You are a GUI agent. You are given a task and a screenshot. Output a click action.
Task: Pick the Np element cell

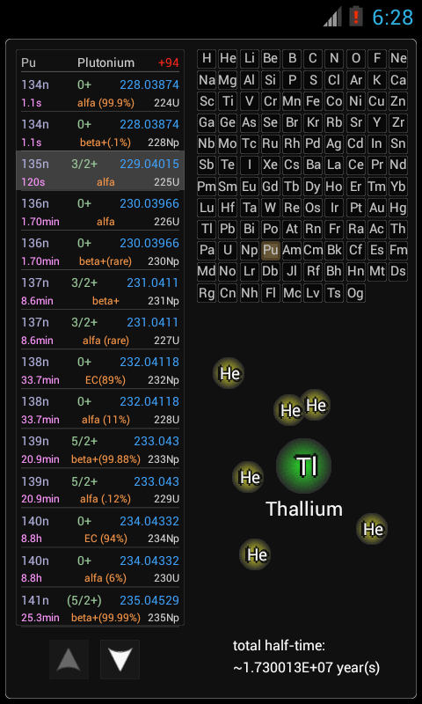(250, 250)
